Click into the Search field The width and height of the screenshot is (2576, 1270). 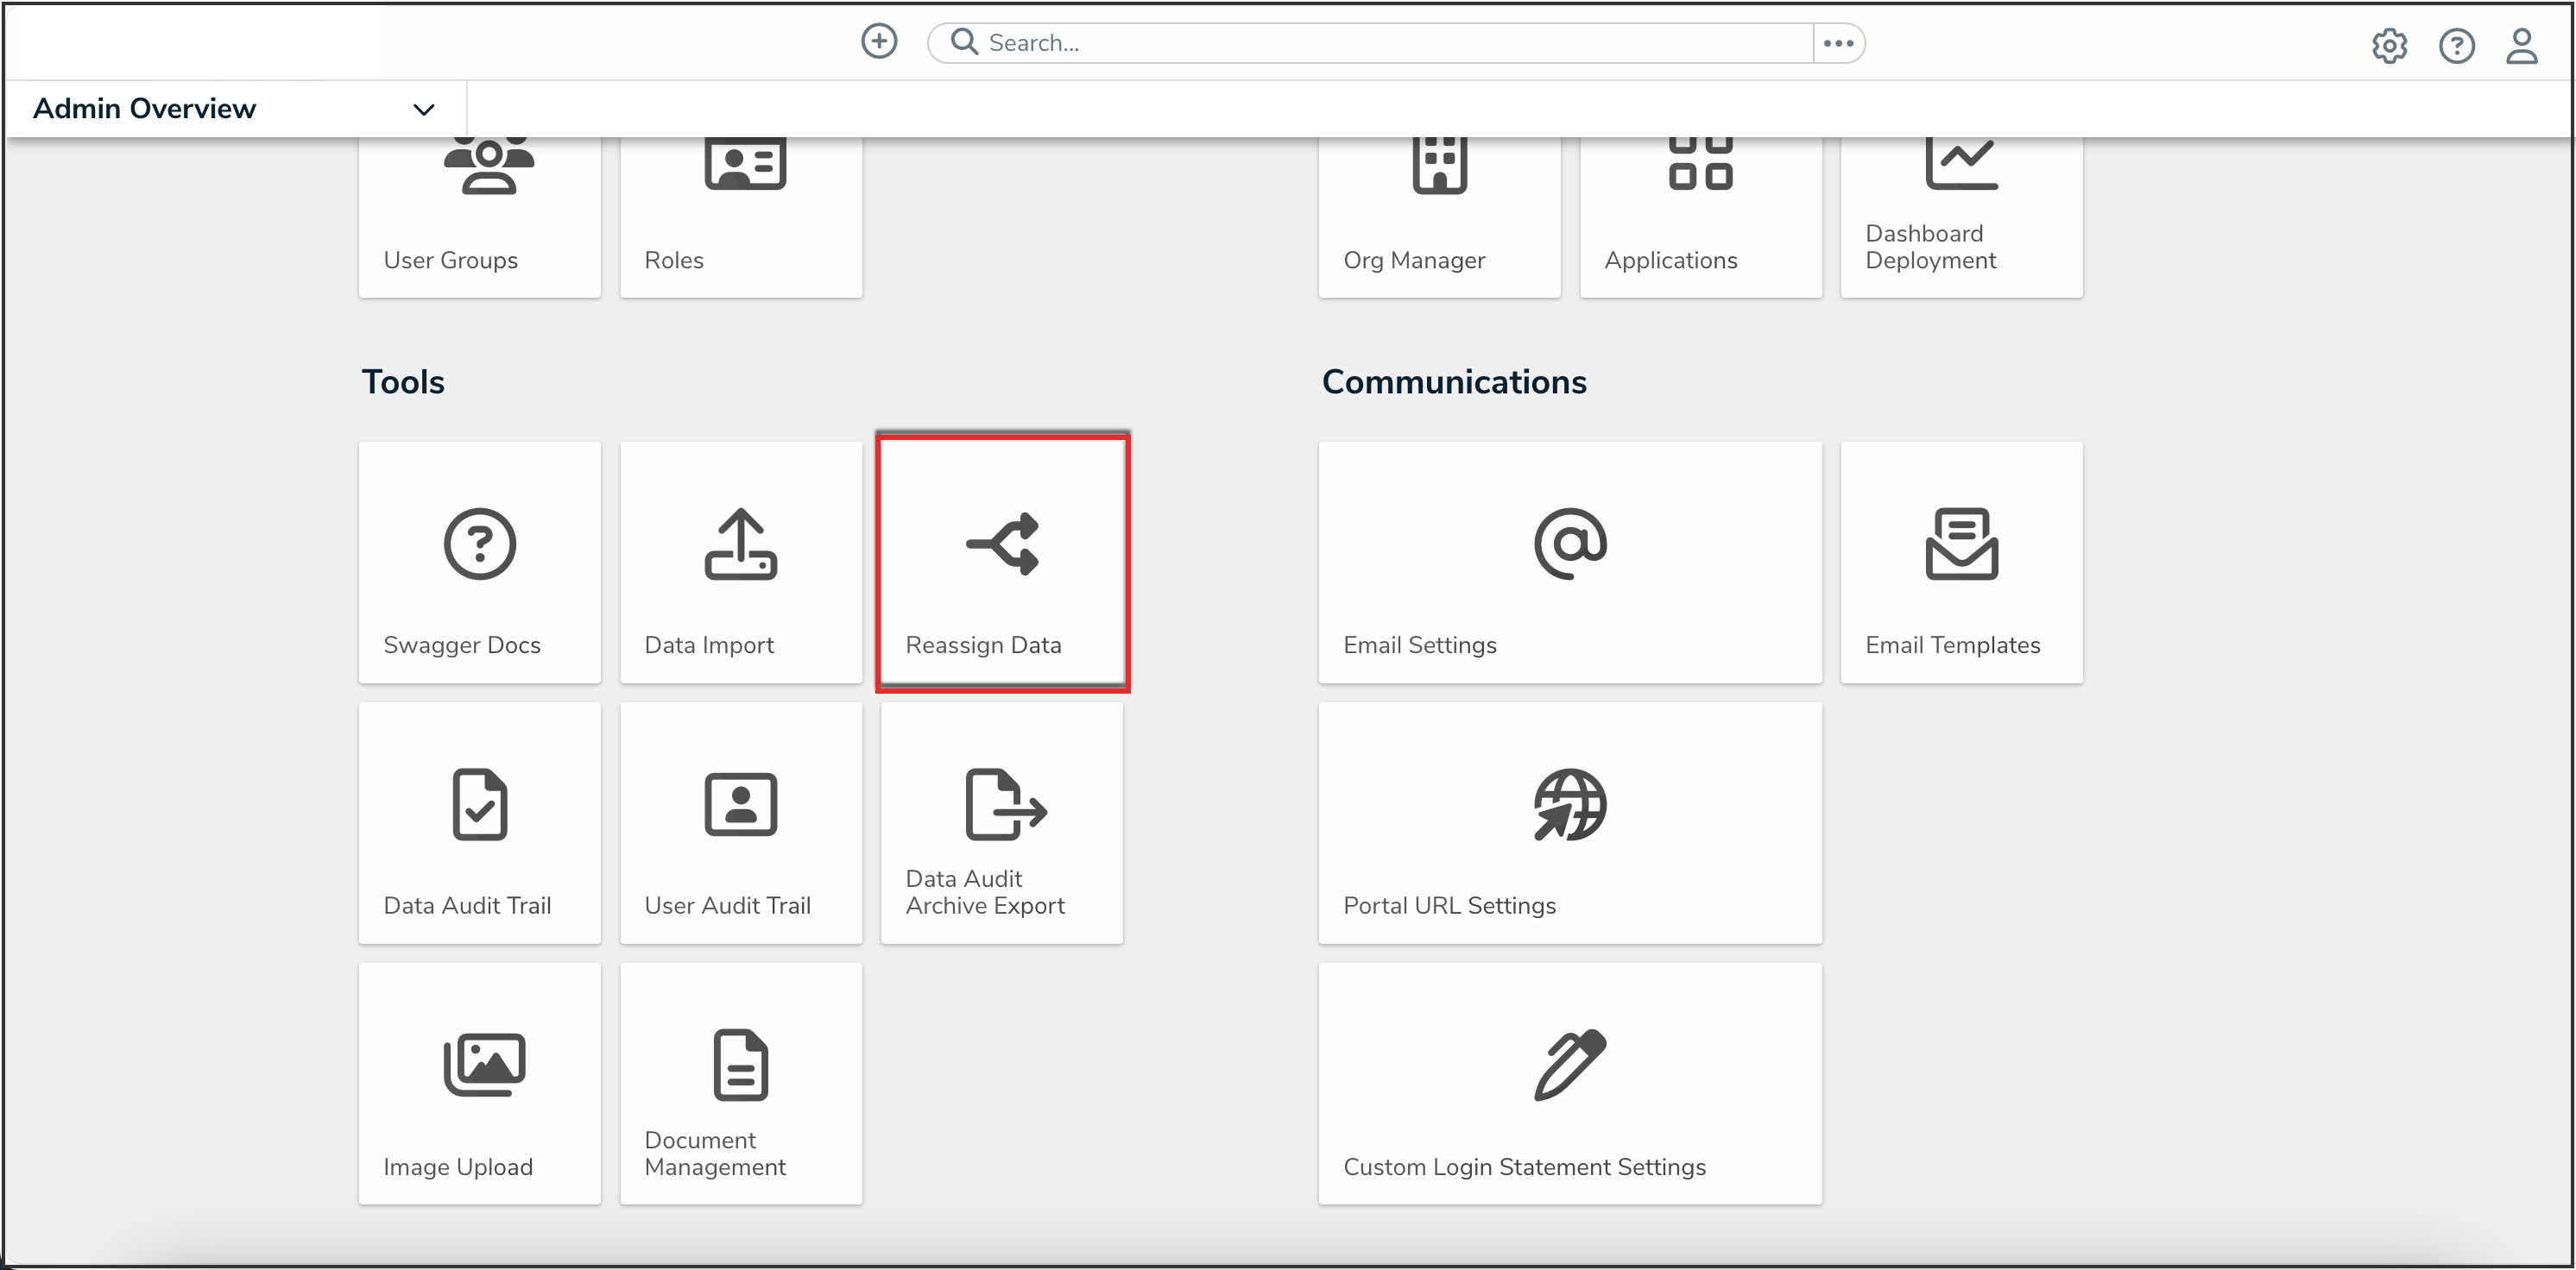1390,43
